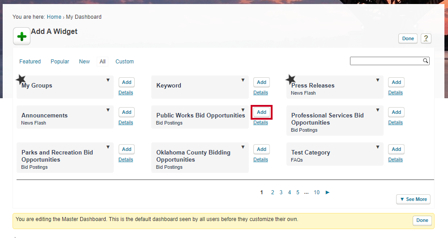
Task: Click the green plus Add A Widget icon
Action: tap(22, 36)
